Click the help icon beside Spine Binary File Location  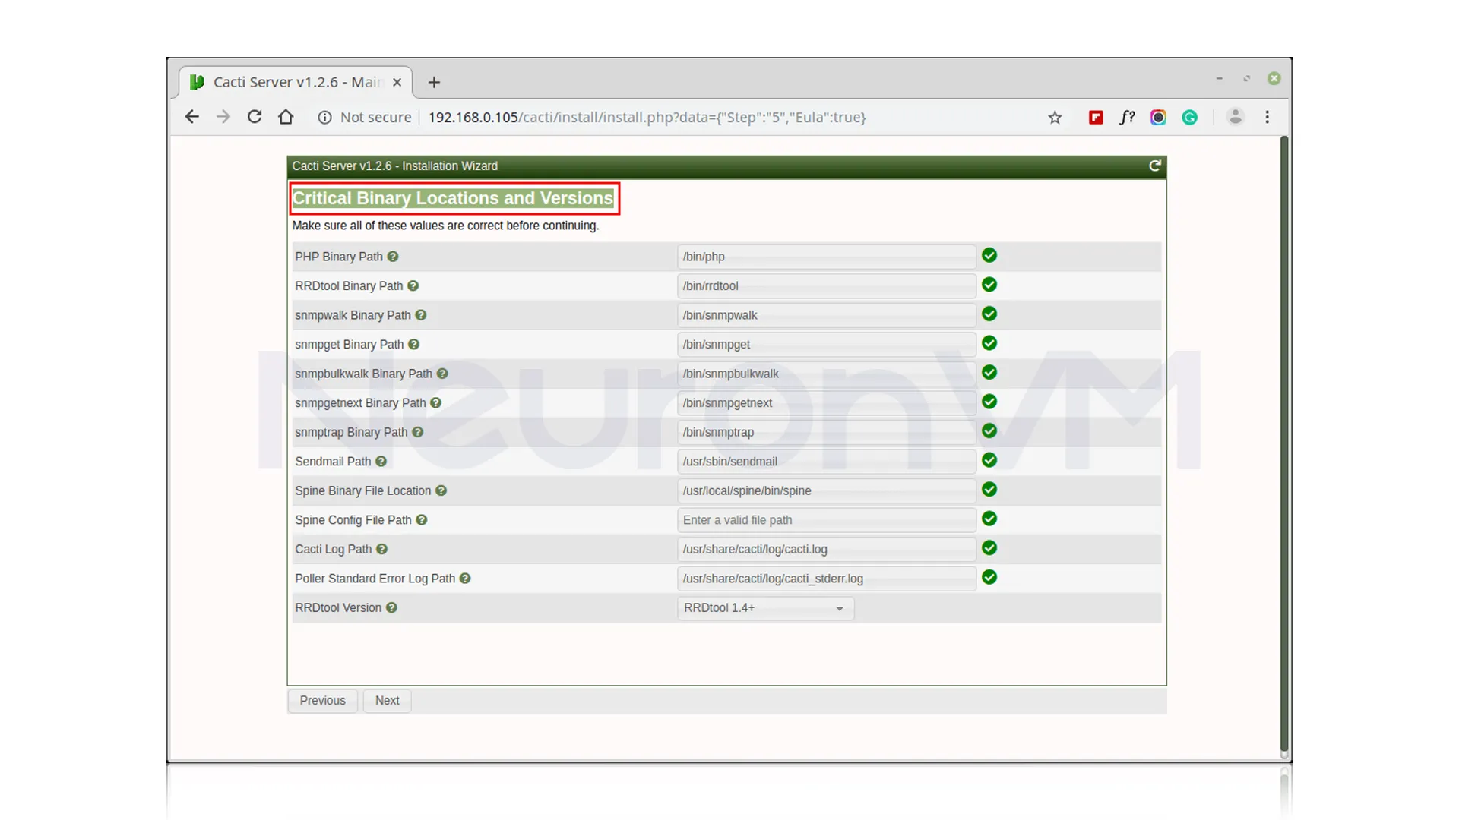441,490
